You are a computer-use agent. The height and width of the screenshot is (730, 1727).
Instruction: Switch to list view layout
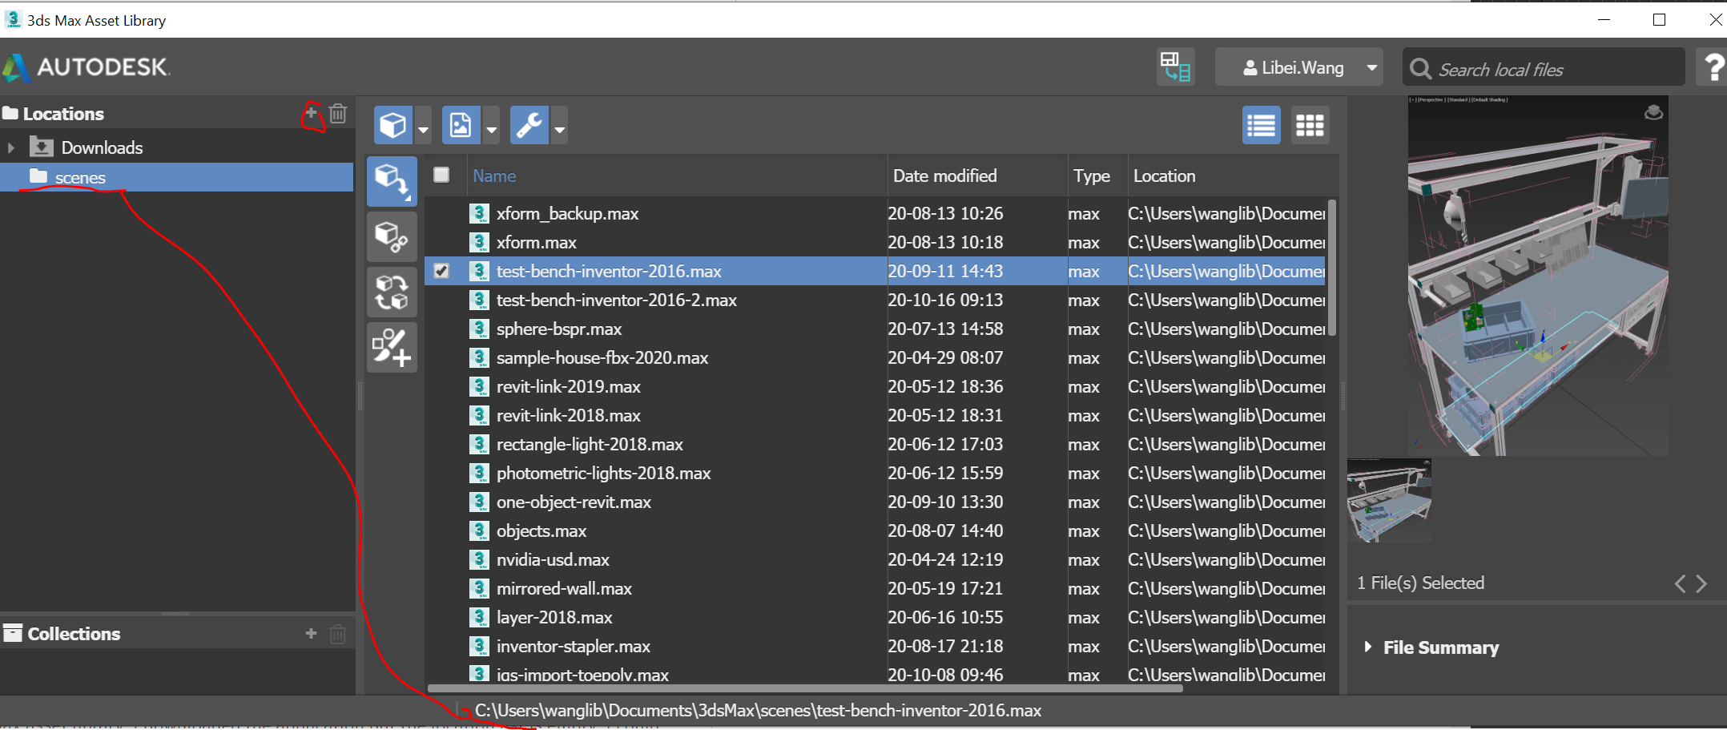tap(1261, 126)
